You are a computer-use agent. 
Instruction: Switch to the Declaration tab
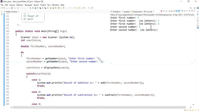click(137, 12)
